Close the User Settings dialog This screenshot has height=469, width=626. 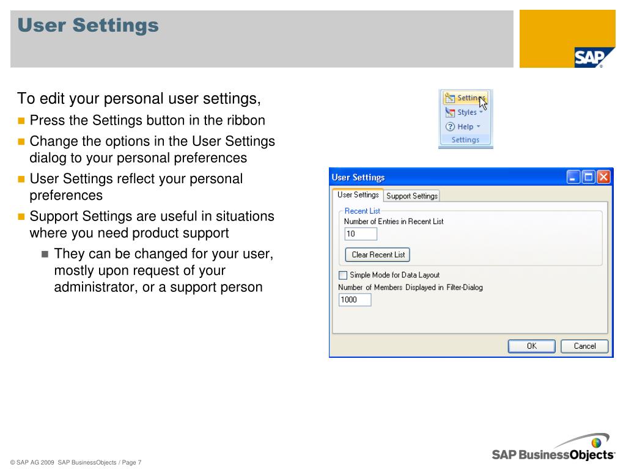(603, 177)
